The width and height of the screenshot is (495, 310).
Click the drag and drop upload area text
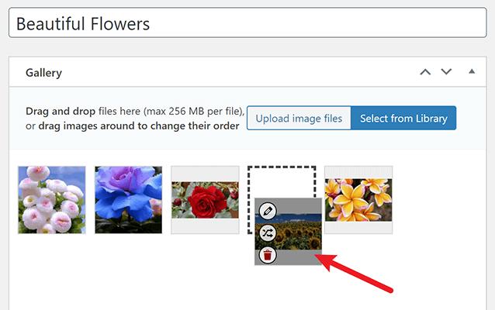tap(135, 119)
